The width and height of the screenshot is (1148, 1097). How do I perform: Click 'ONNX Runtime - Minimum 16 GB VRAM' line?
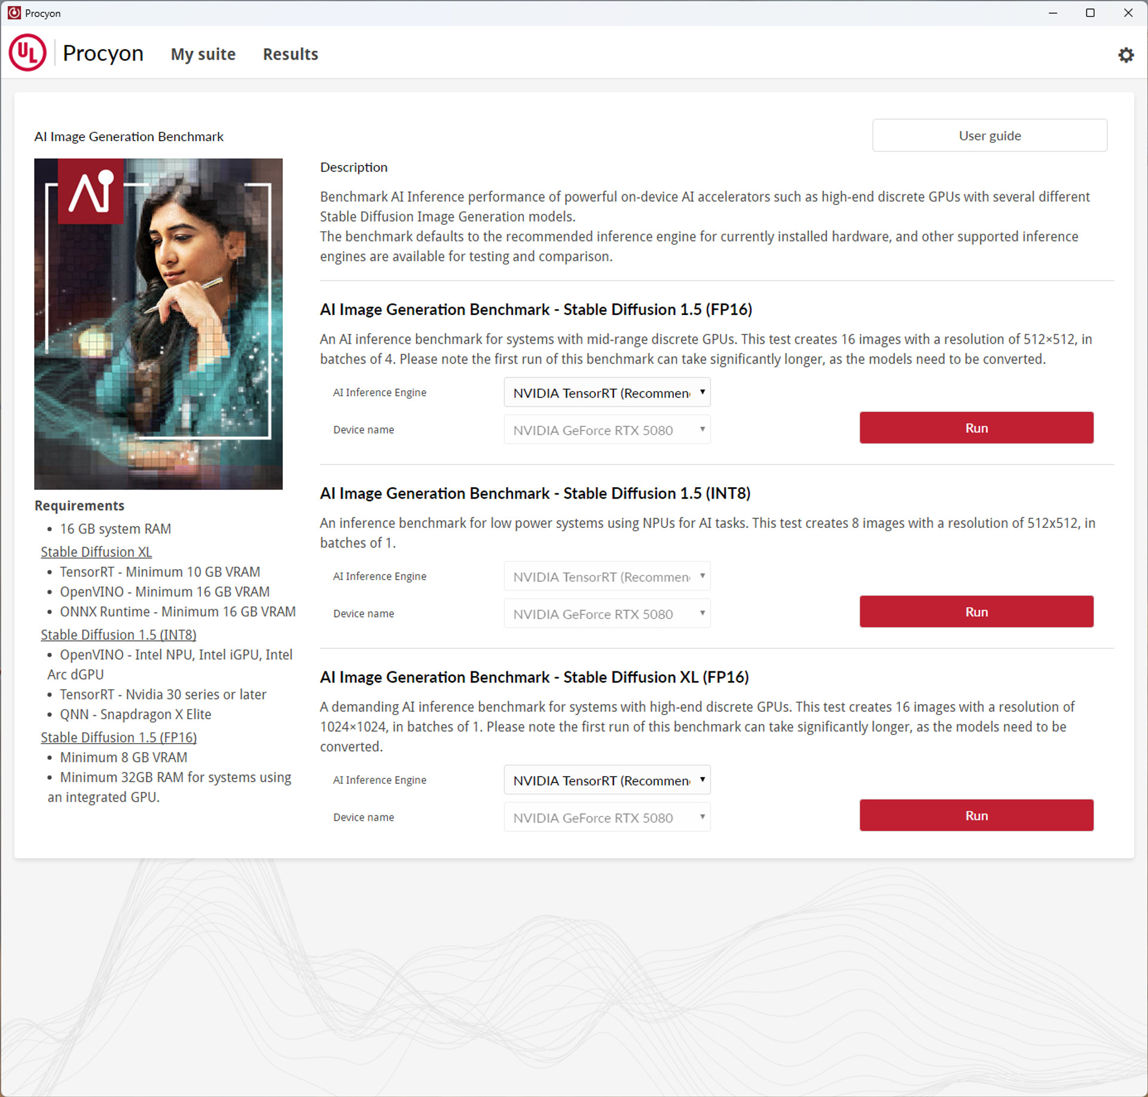(178, 612)
